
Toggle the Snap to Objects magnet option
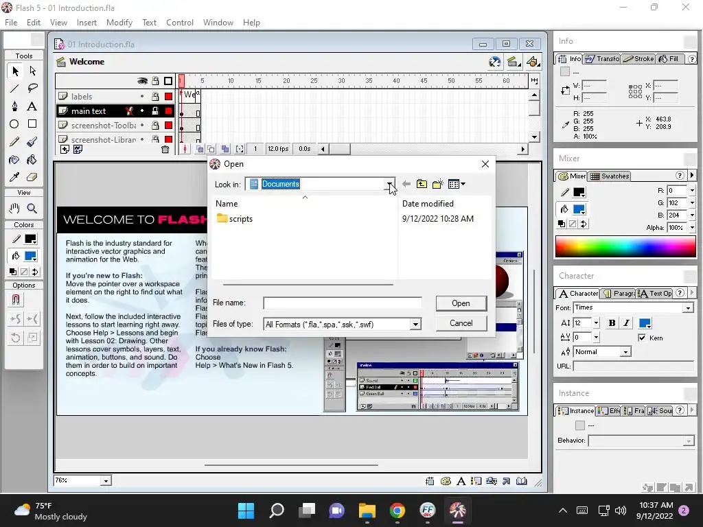pos(16,299)
